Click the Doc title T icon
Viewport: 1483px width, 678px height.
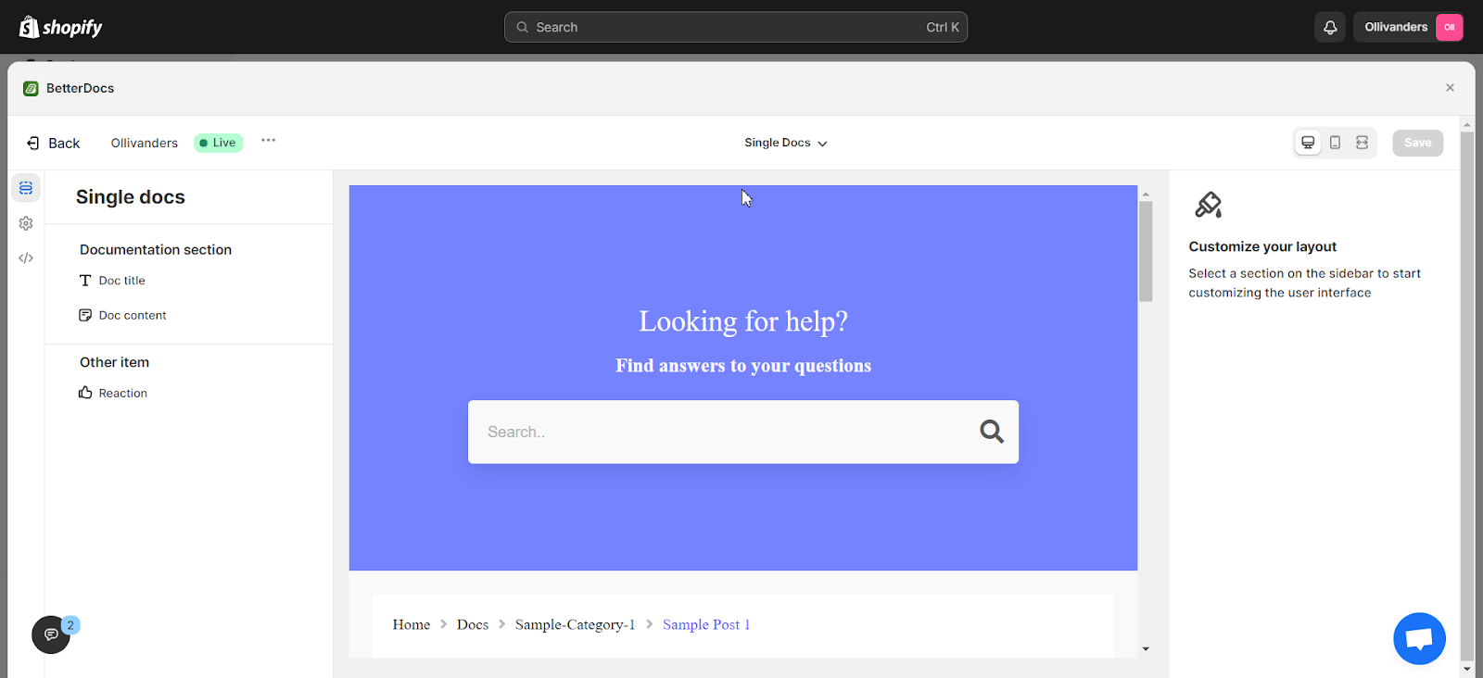85,281
